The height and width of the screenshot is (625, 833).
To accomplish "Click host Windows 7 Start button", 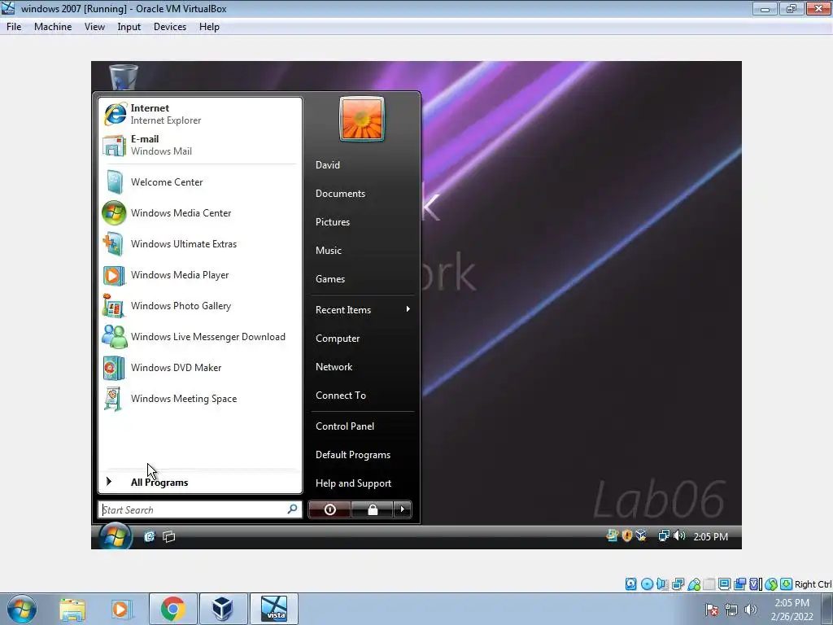I will (21, 609).
